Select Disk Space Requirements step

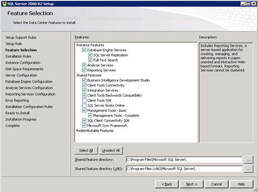24,69
